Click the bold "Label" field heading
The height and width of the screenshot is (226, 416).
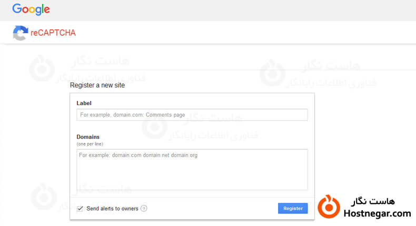pyautogui.click(x=84, y=103)
